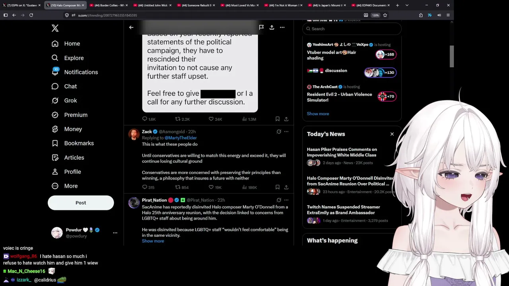Select the Articles sidebar icon
Viewport: 509px width, 286px height.
point(55,158)
